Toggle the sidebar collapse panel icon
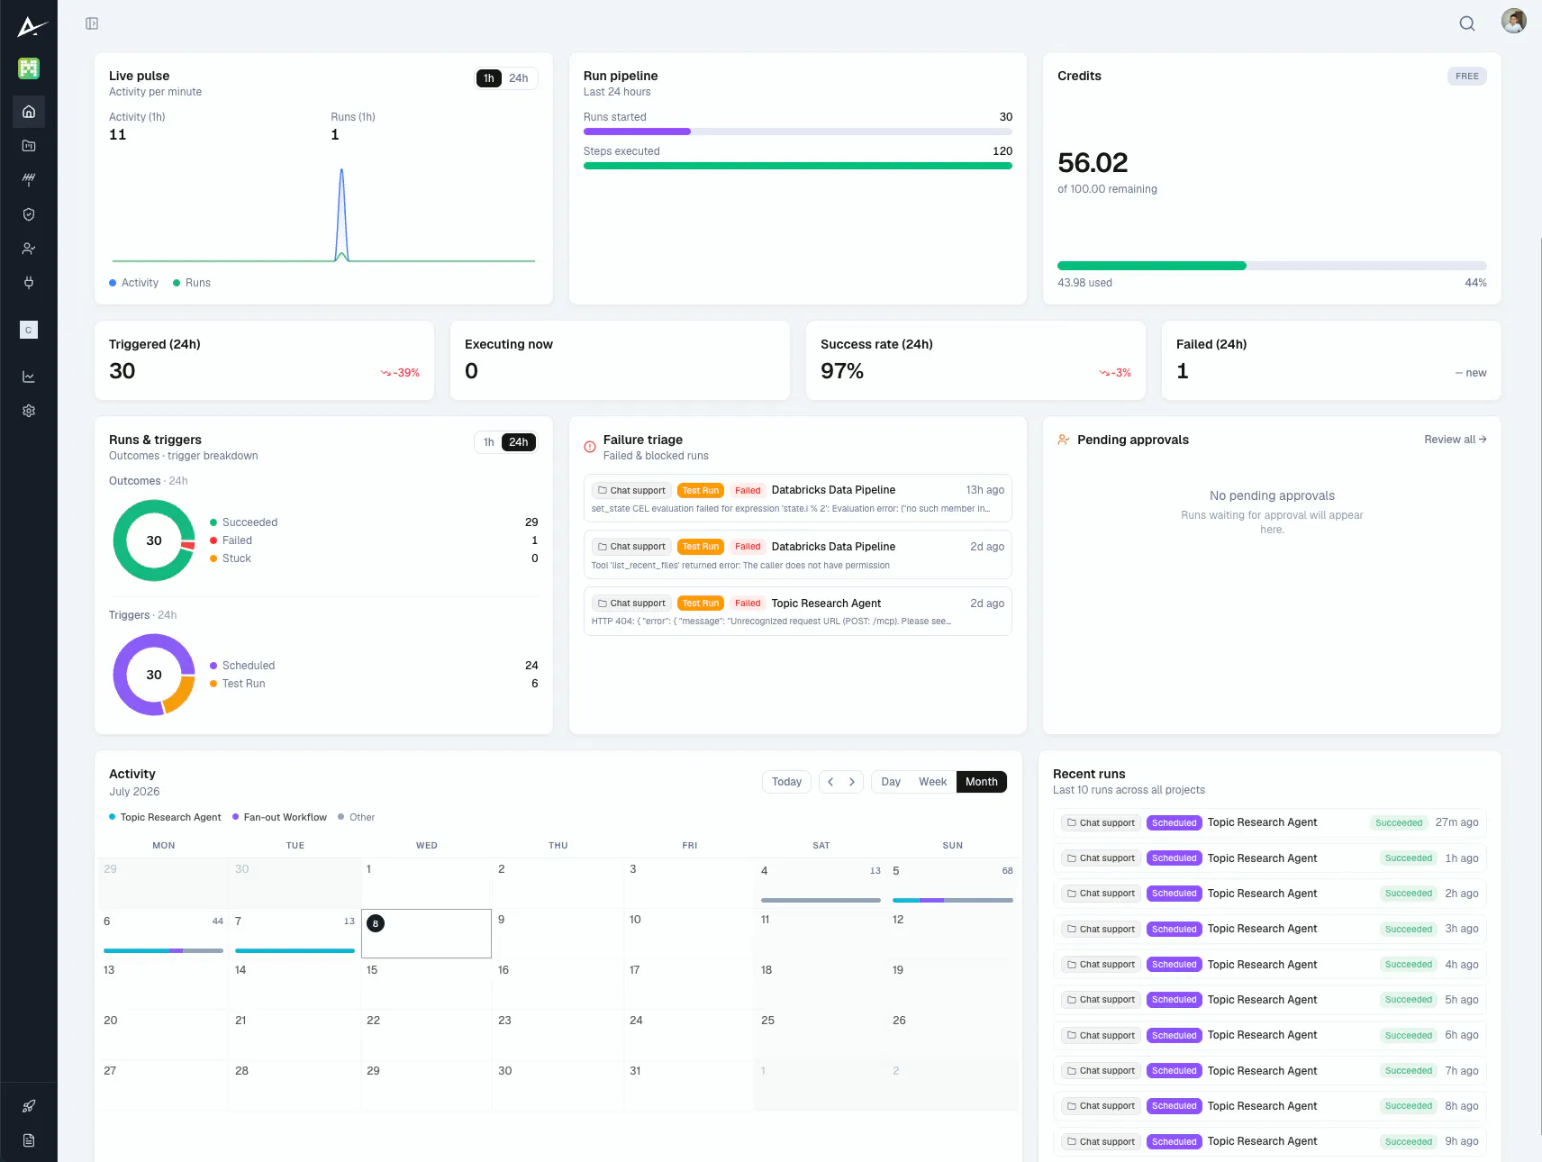The height and width of the screenshot is (1162, 1542). click(92, 23)
